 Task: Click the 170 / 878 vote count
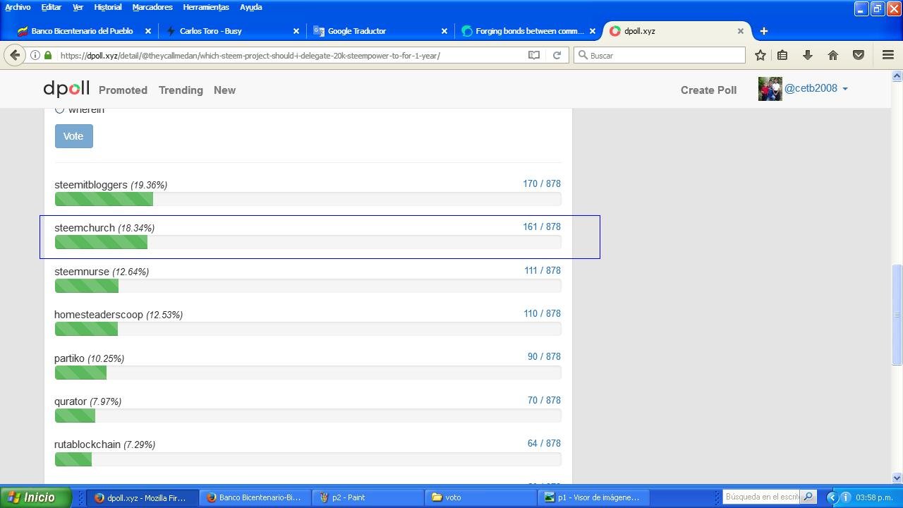pyautogui.click(x=542, y=183)
